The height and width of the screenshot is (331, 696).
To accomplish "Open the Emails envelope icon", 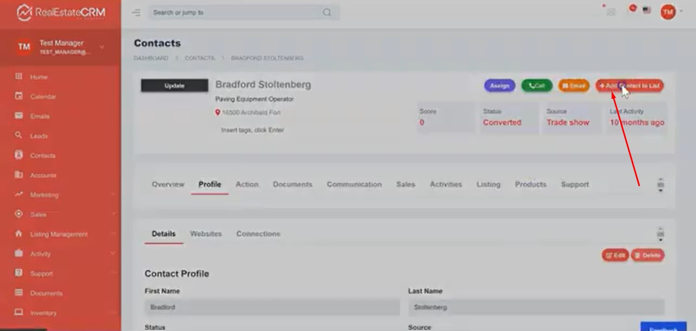I will pos(19,116).
